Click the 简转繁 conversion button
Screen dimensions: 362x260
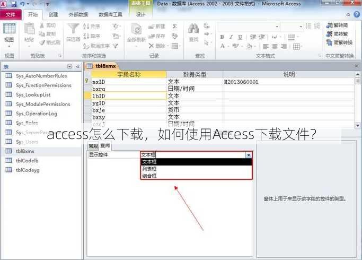pos(337,34)
